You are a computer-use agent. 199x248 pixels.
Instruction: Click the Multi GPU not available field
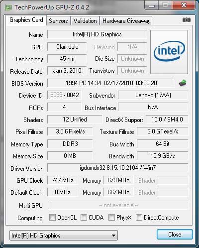(x=118, y=205)
